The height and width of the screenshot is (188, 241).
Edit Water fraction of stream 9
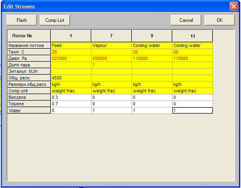coord(152,110)
